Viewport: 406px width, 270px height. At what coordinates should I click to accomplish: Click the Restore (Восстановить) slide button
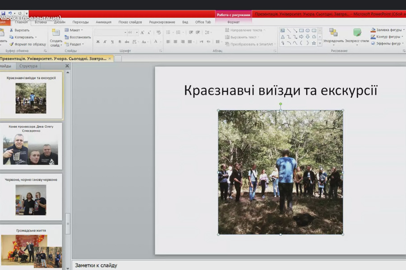tap(80, 37)
